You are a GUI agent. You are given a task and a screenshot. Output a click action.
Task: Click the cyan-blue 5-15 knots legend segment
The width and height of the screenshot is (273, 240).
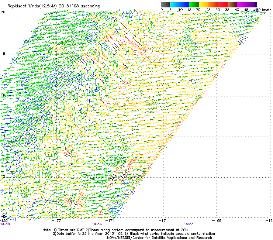tap(180, 4)
